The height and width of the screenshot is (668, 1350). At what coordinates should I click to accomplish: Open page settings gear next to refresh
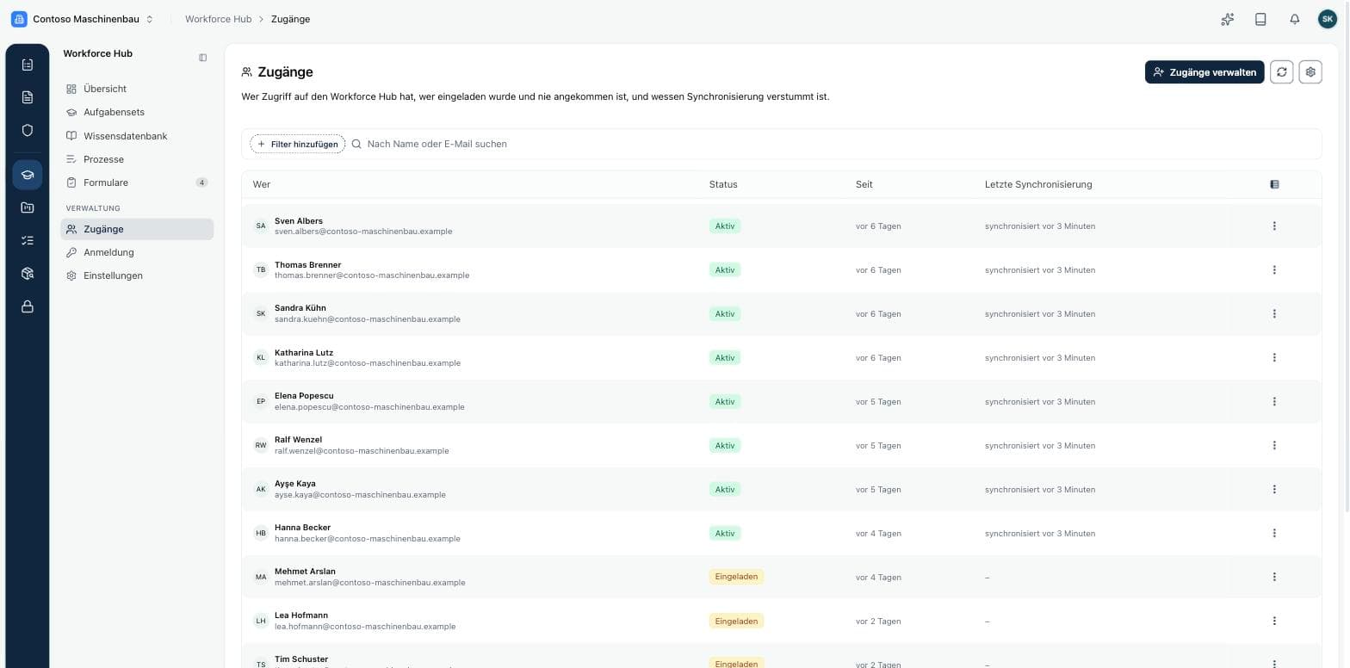(x=1310, y=72)
